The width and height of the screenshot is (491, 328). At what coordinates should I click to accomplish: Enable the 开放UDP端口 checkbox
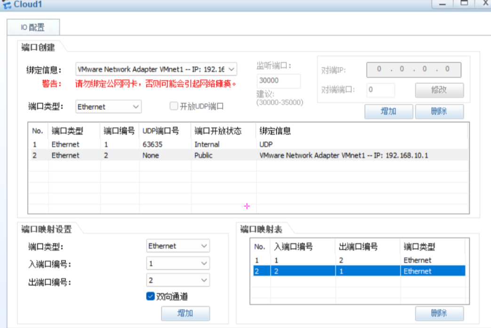click(174, 106)
